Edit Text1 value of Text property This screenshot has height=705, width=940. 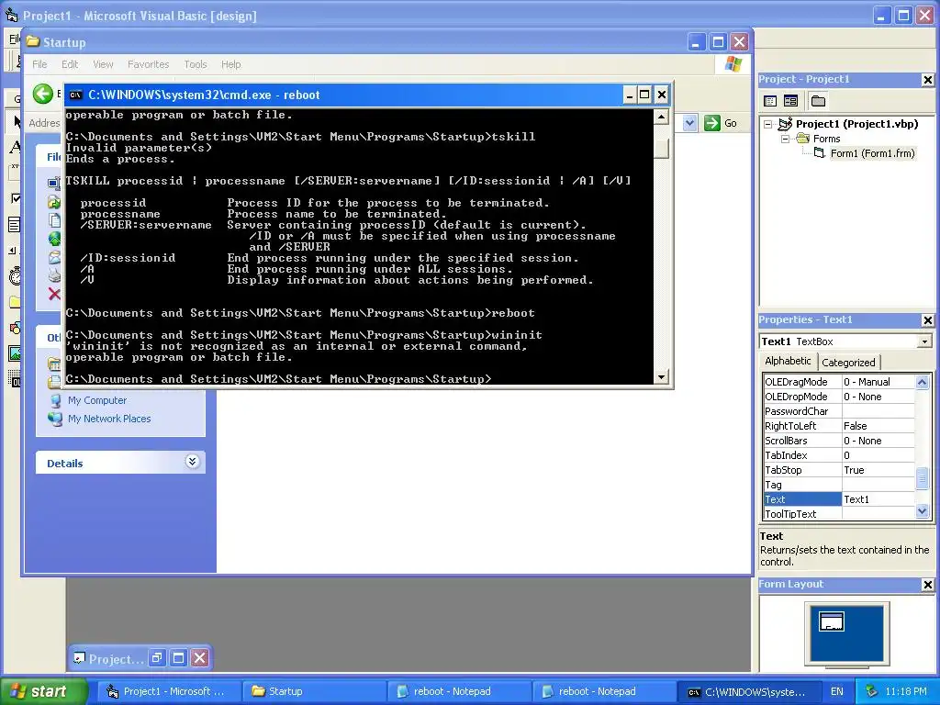click(878, 499)
